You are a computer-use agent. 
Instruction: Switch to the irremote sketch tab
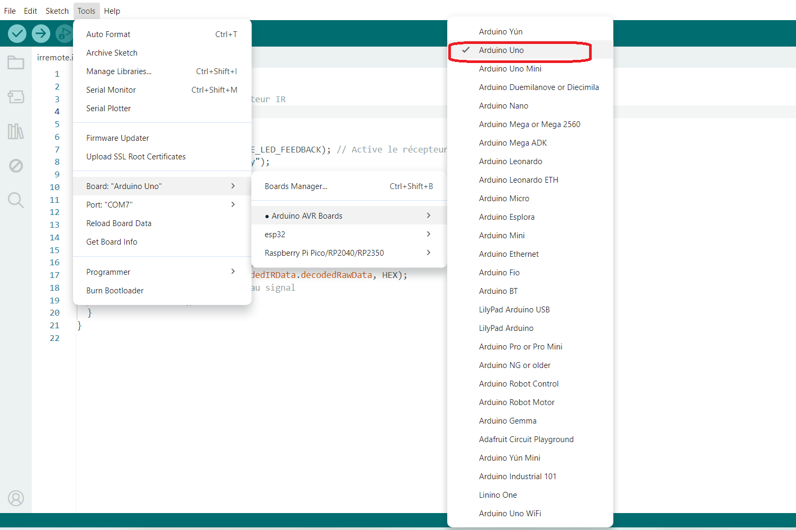(x=55, y=57)
